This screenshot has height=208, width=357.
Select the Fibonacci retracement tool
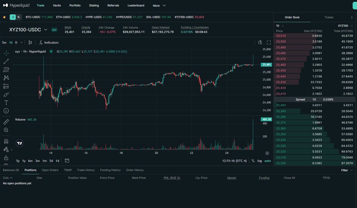(x=6, y=70)
